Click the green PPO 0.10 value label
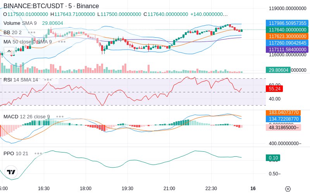Image resolution: width=310 pixels, height=194 pixels. 273,158
